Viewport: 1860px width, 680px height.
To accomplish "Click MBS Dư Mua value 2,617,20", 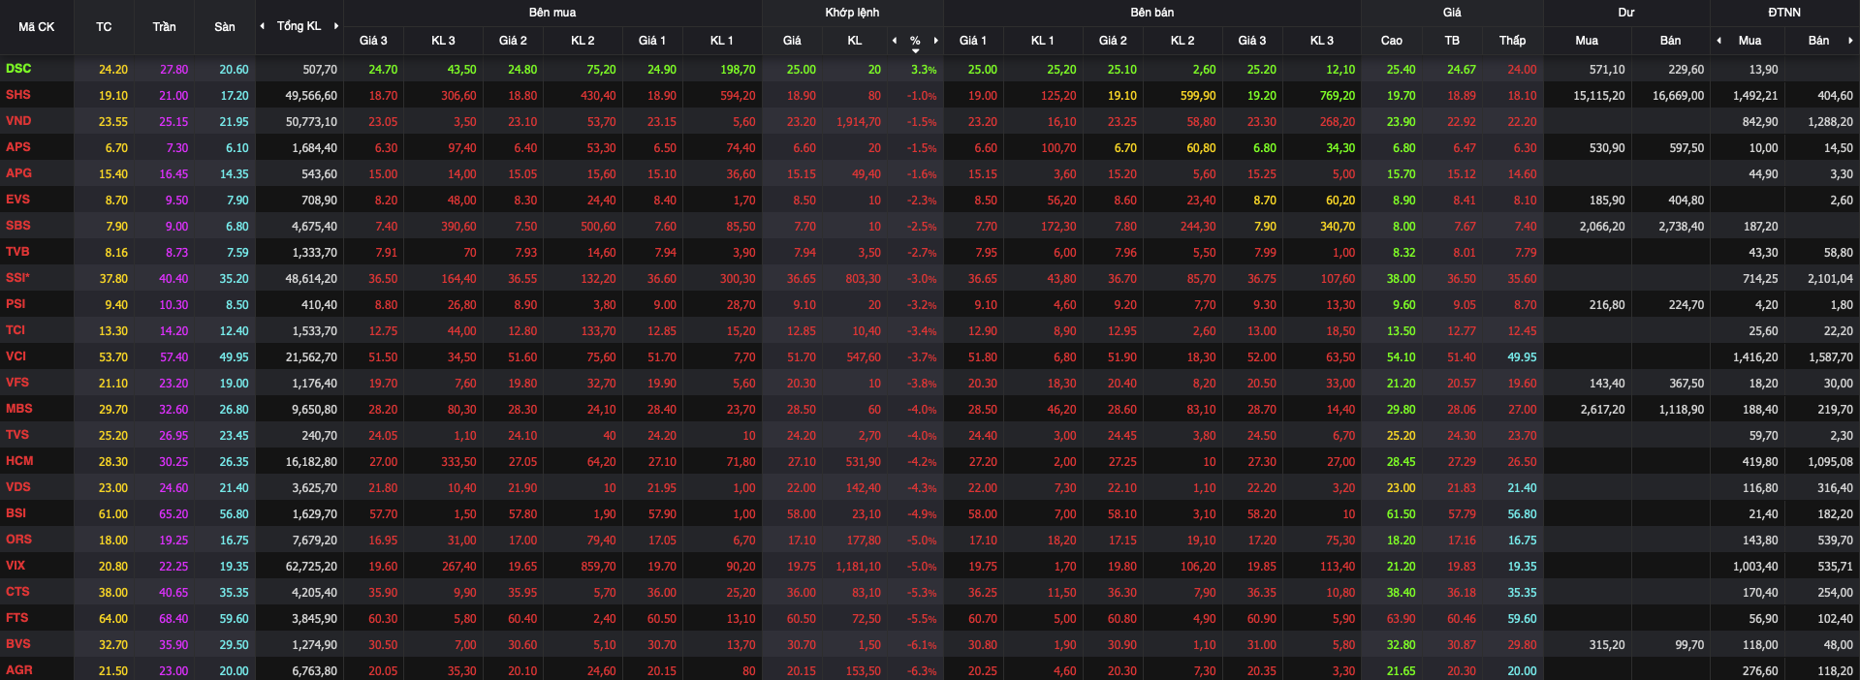I will [1603, 410].
